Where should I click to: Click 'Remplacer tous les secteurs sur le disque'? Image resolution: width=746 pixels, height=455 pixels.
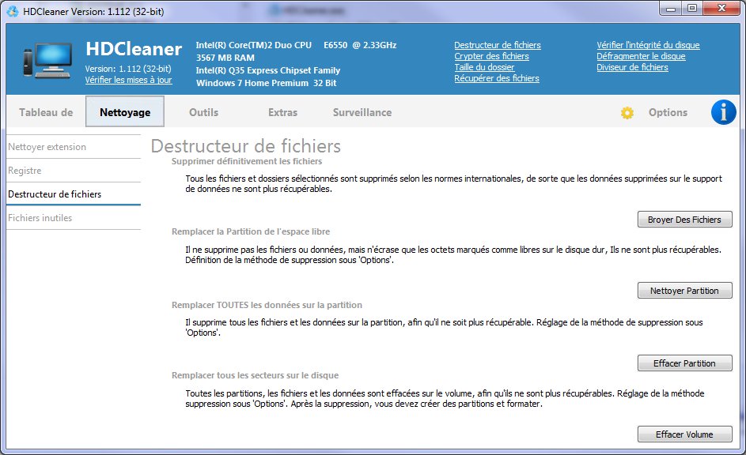pyautogui.click(x=255, y=375)
